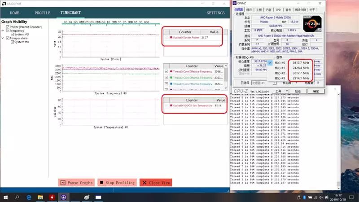Viewport: 359px width, 202px height.
Task: Select the TIMECHART tab
Action: pos(70,13)
